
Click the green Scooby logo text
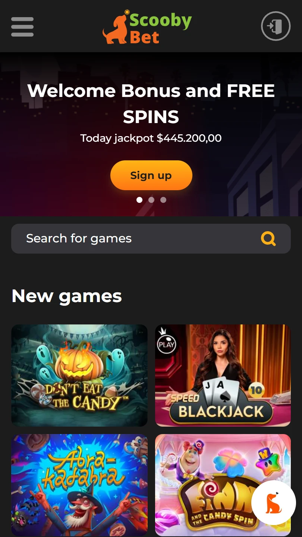[160, 21]
